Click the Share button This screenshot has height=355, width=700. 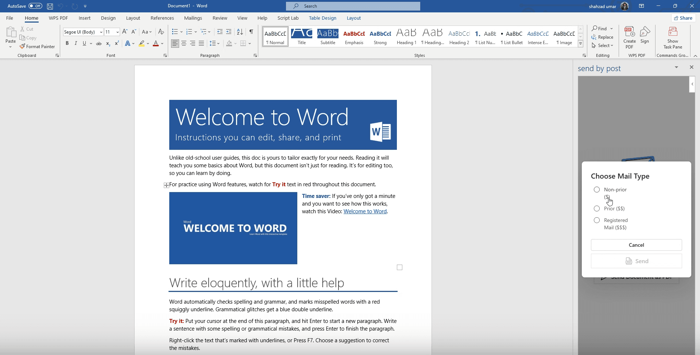[683, 18]
